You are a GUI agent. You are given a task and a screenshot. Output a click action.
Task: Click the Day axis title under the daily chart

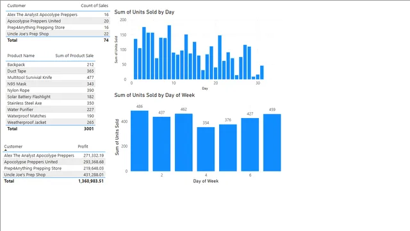tap(205, 89)
